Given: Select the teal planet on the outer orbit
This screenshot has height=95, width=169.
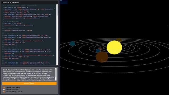Looking at the screenshot, I should click(72, 44).
